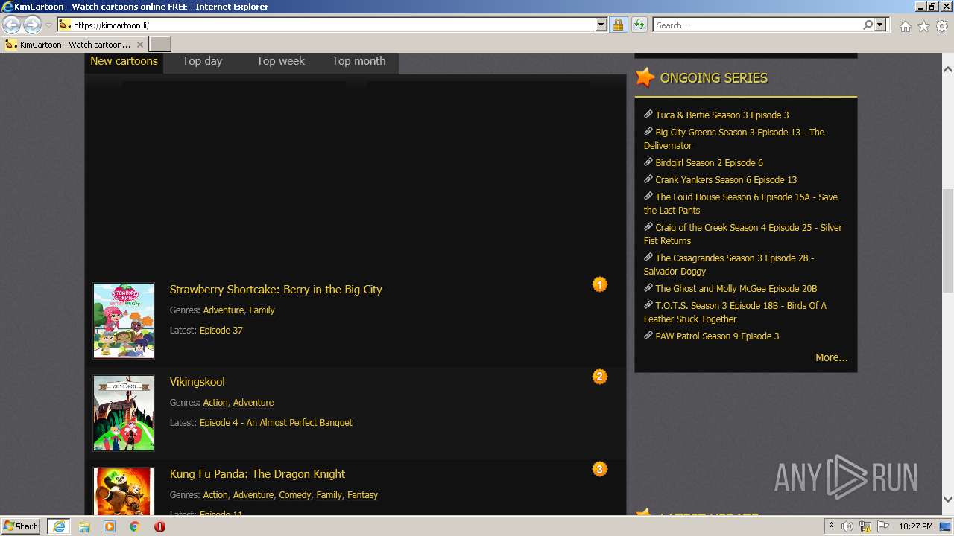The width and height of the screenshot is (954, 536).
Task: Open the Tools gear icon
Action: (942, 26)
